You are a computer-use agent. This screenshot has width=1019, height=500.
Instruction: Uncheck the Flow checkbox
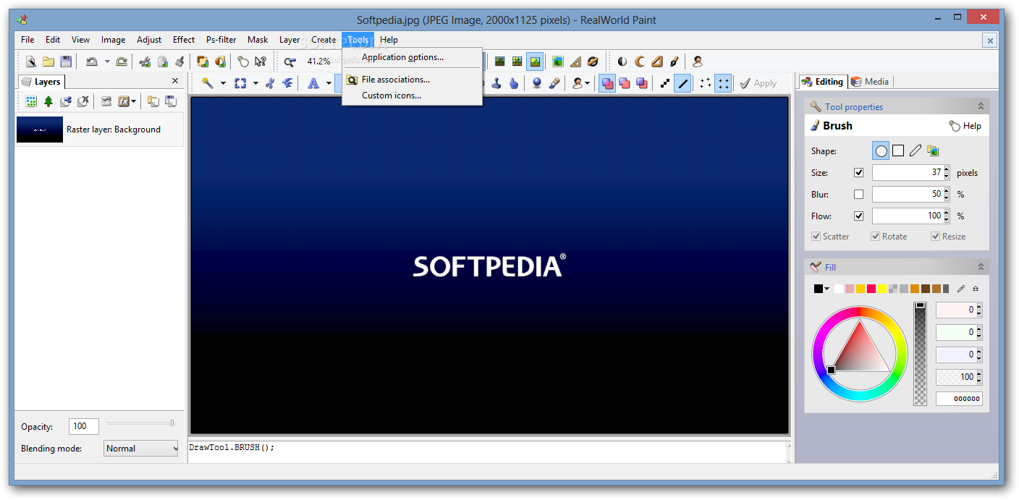click(859, 216)
